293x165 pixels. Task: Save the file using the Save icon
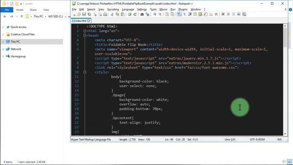(84, 14)
